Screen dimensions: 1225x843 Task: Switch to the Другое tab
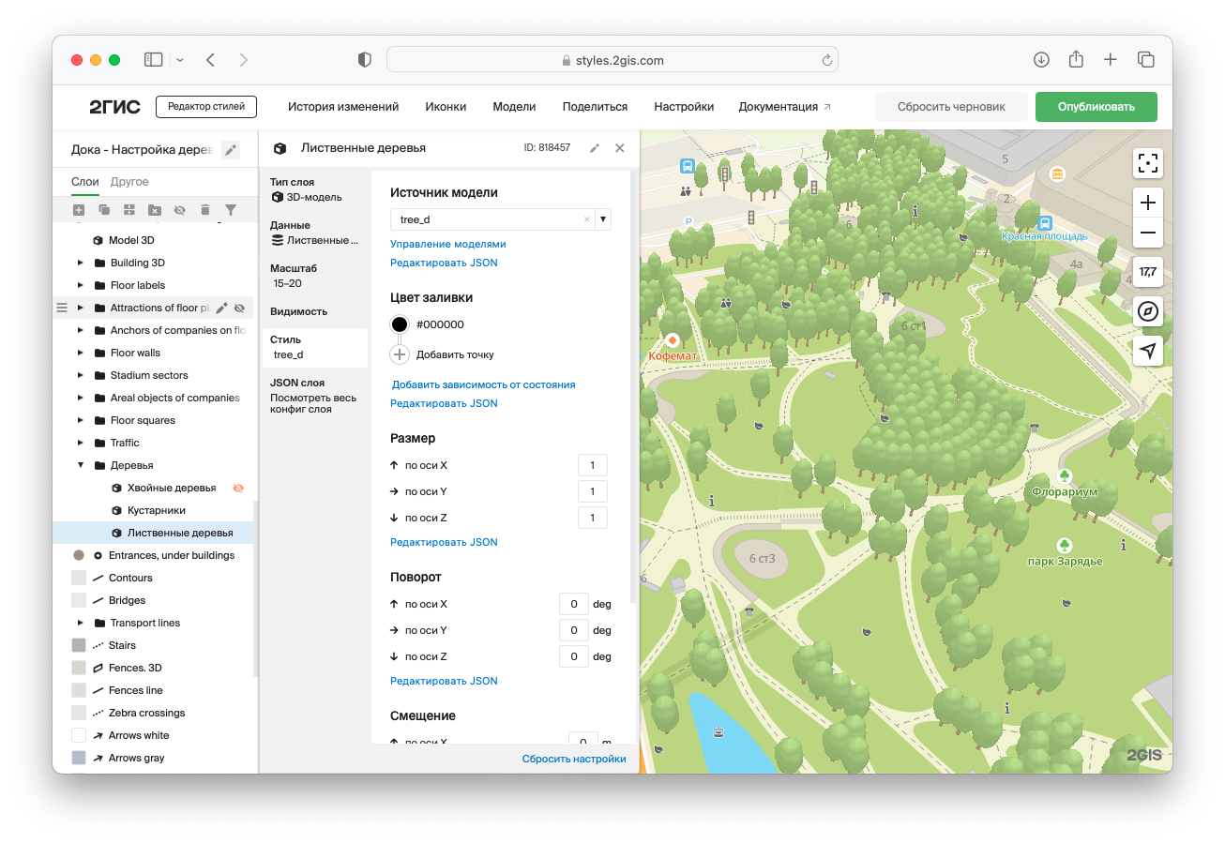click(129, 182)
